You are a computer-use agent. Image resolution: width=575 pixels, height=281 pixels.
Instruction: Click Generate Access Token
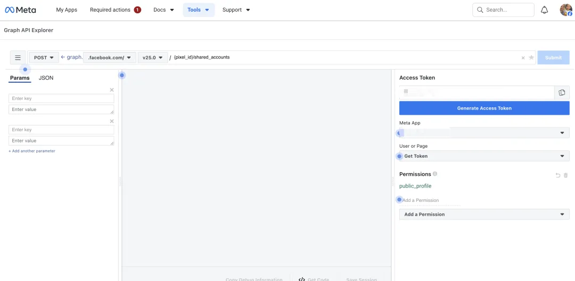[x=484, y=108]
